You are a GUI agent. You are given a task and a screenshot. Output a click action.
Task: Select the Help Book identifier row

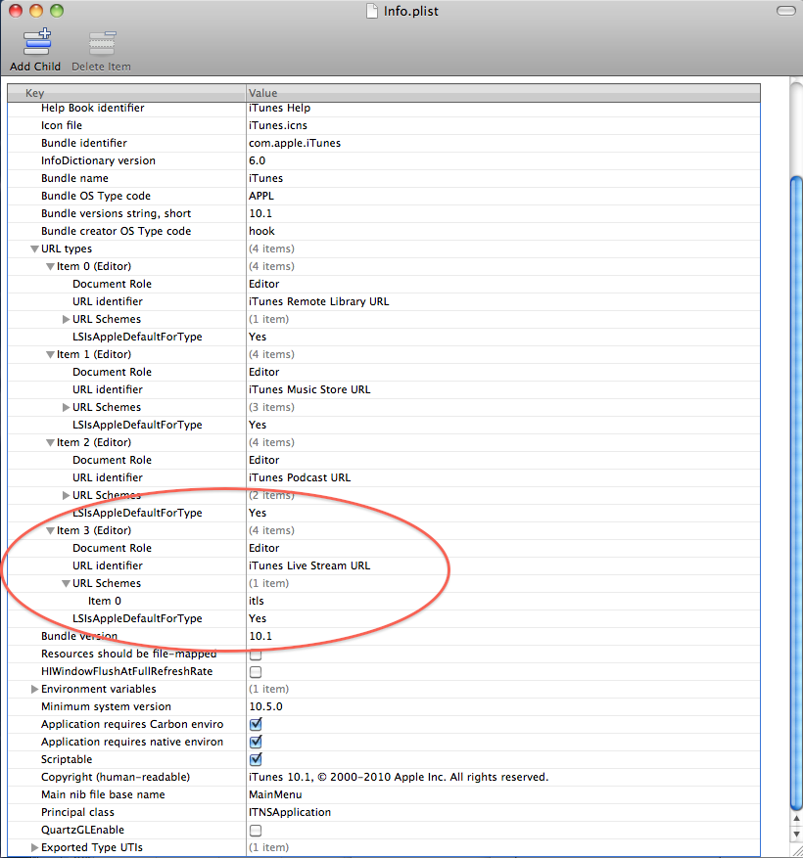384,108
